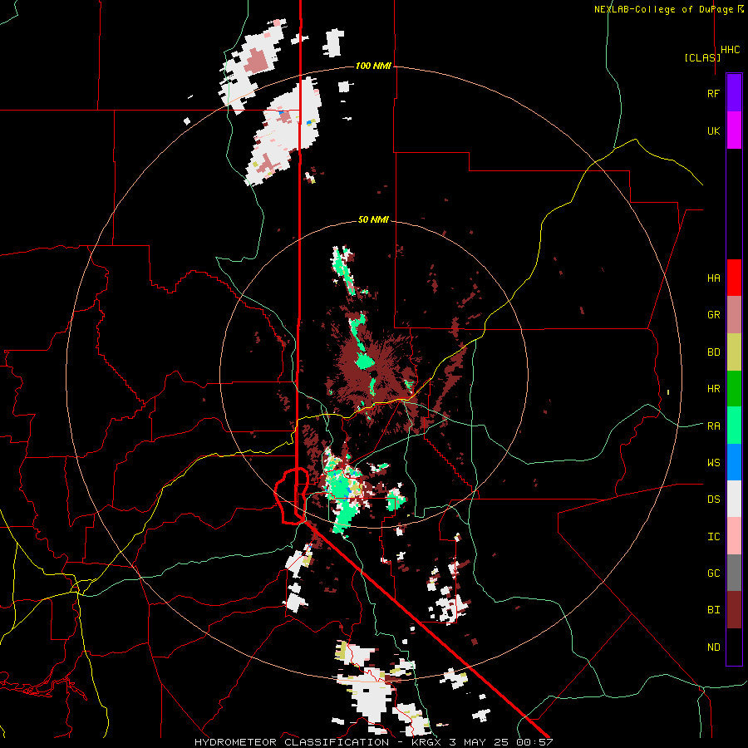The image size is (748, 748).
Task: Click the HR legend label
Action: coord(713,389)
